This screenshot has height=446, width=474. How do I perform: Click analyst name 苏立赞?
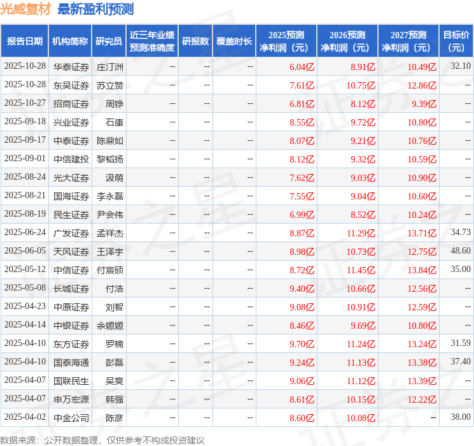tap(109, 85)
